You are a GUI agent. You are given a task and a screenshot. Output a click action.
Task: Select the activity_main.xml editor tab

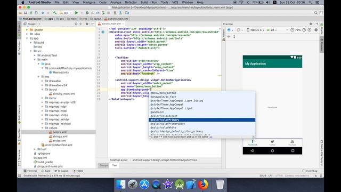point(111,23)
